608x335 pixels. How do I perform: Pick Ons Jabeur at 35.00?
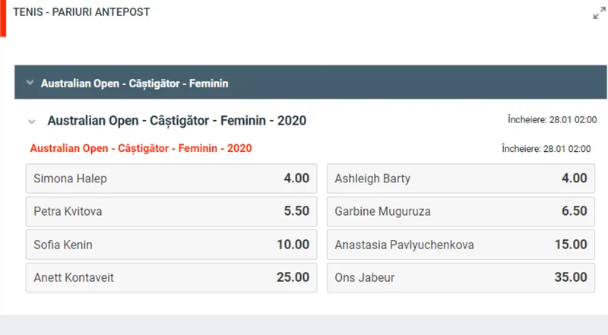461,277
